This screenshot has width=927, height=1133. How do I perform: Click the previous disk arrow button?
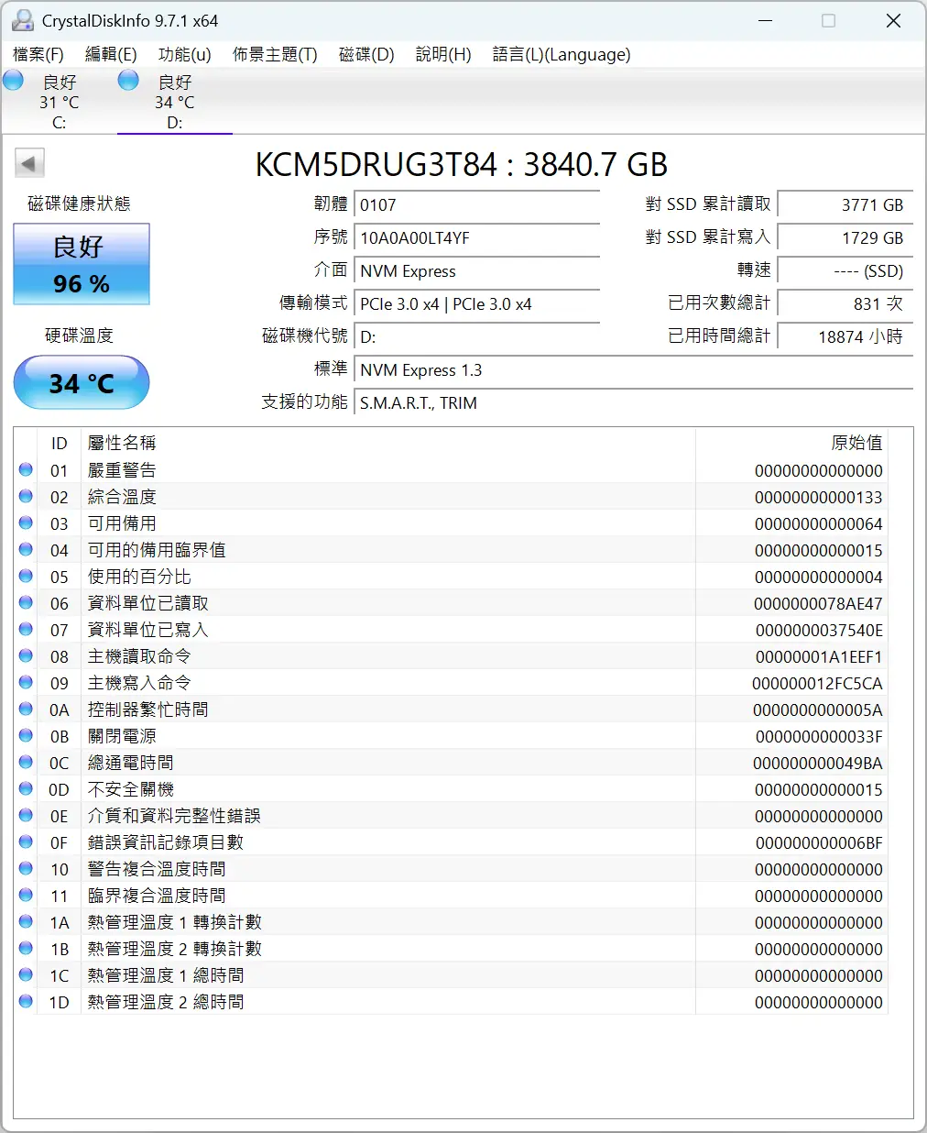click(x=29, y=164)
